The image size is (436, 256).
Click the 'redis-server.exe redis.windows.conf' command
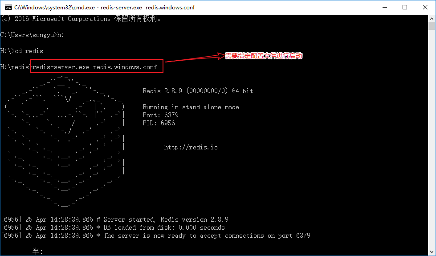click(94, 67)
